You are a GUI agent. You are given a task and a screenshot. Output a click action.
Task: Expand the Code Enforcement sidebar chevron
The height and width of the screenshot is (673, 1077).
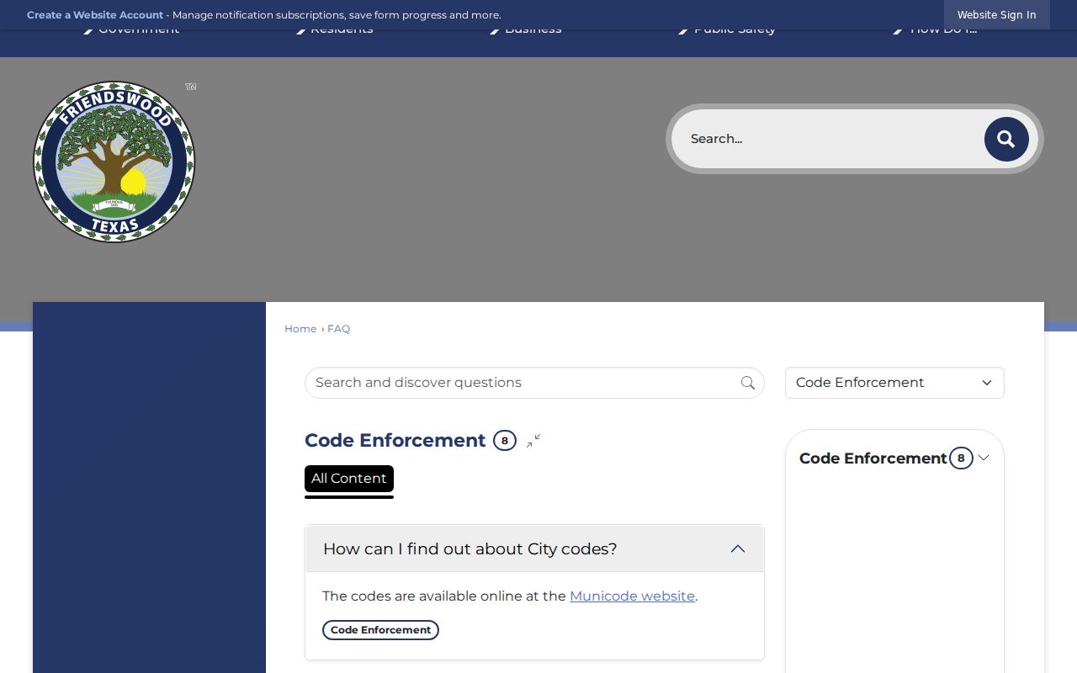click(x=984, y=458)
